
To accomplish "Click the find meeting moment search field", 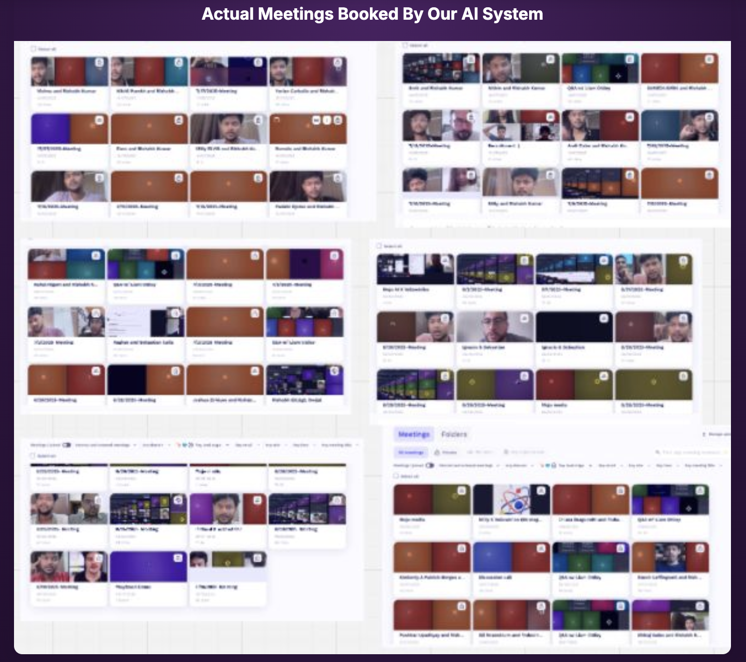I will [691, 452].
